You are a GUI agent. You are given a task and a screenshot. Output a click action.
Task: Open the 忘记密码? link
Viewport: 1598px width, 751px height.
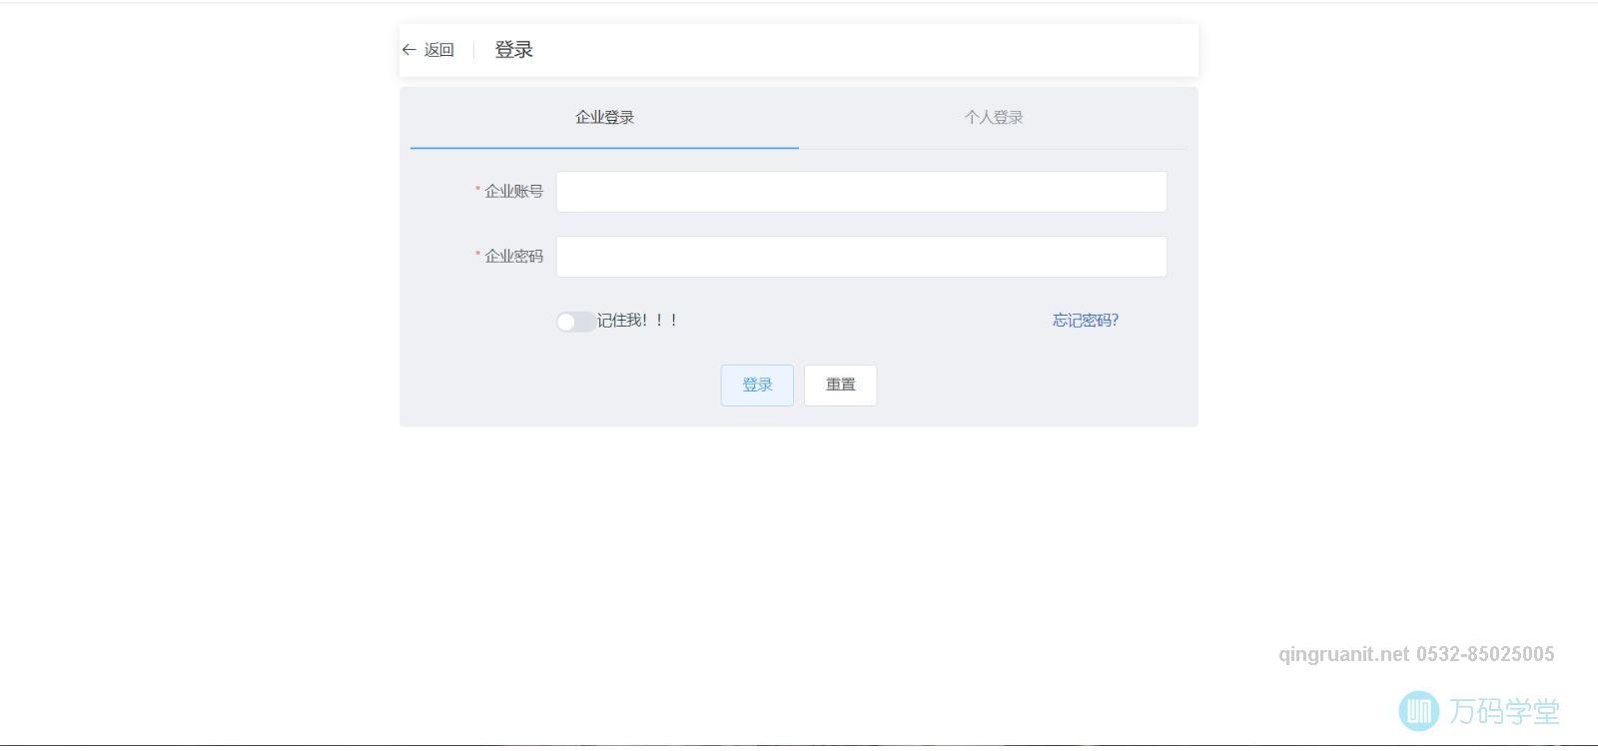1086,321
